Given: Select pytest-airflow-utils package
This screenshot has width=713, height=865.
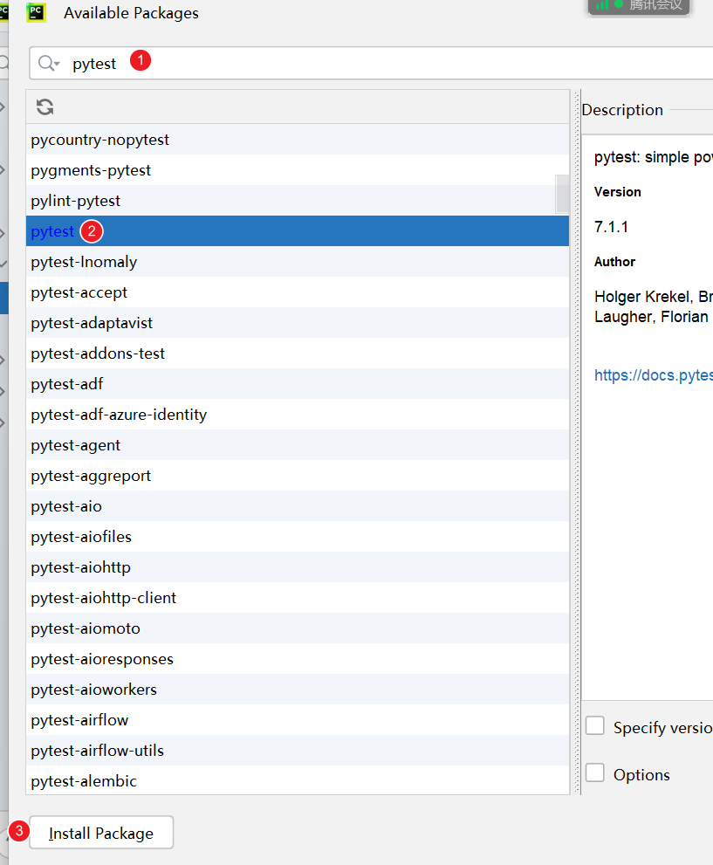Looking at the screenshot, I should point(298,751).
